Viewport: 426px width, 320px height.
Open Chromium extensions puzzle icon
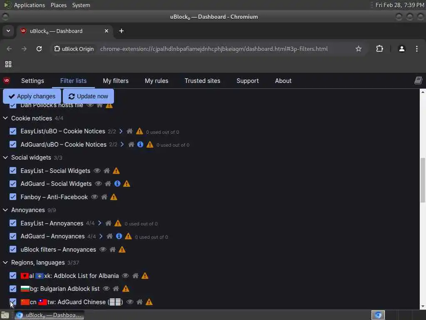379,49
